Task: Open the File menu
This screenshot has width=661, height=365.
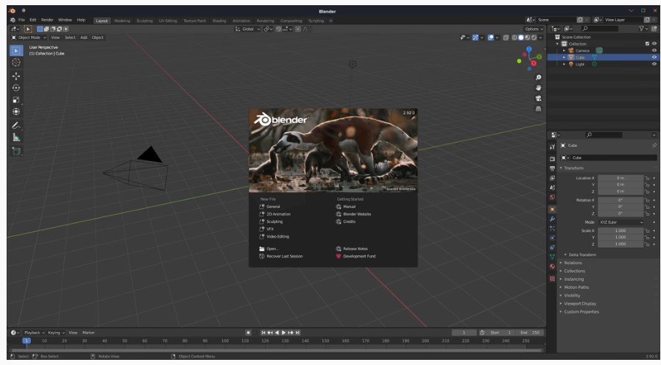Action: point(21,20)
